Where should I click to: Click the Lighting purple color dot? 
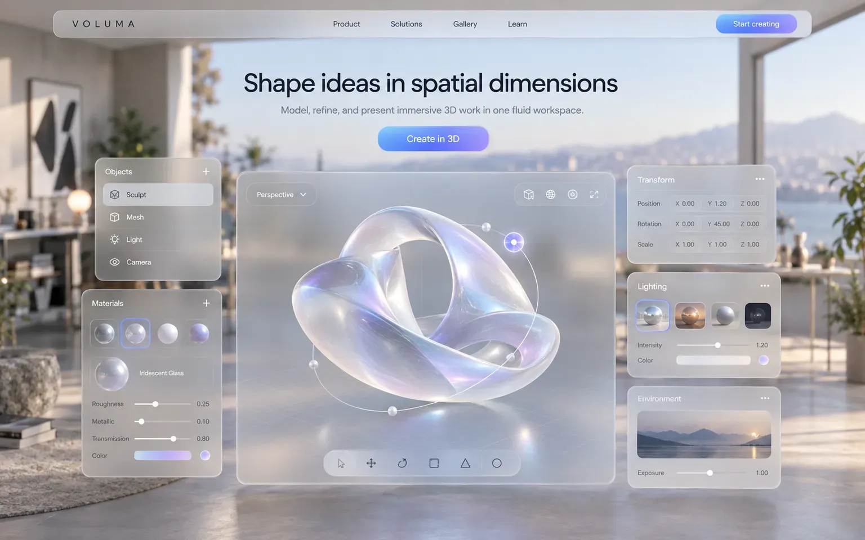pyautogui.click(x=764, y=361)
